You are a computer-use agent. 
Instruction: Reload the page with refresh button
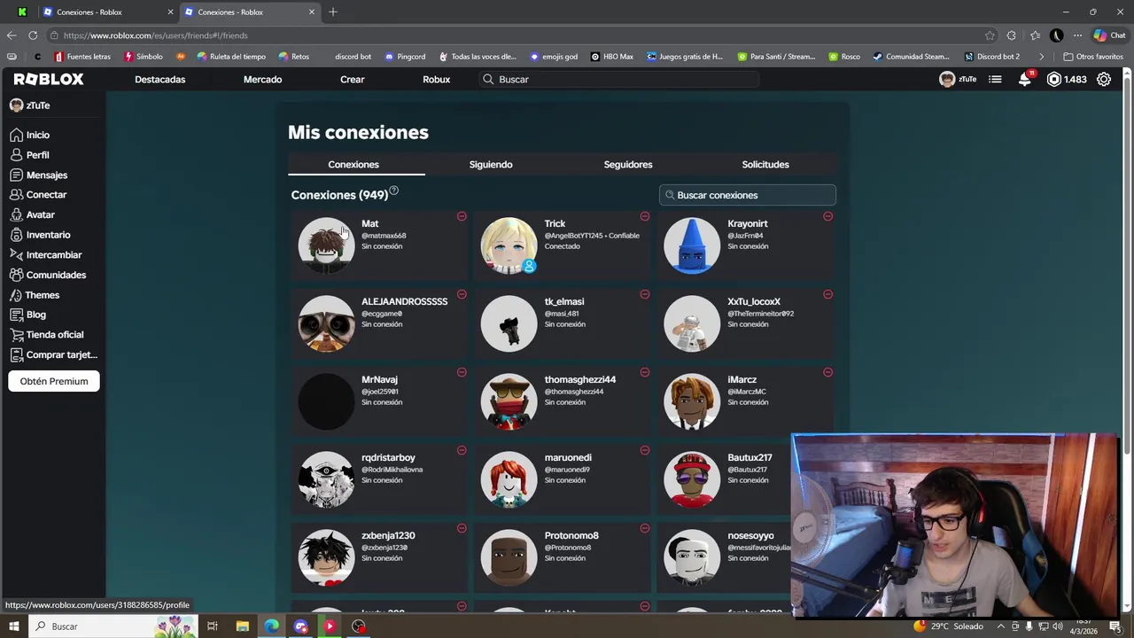click(x=33, y=35)
